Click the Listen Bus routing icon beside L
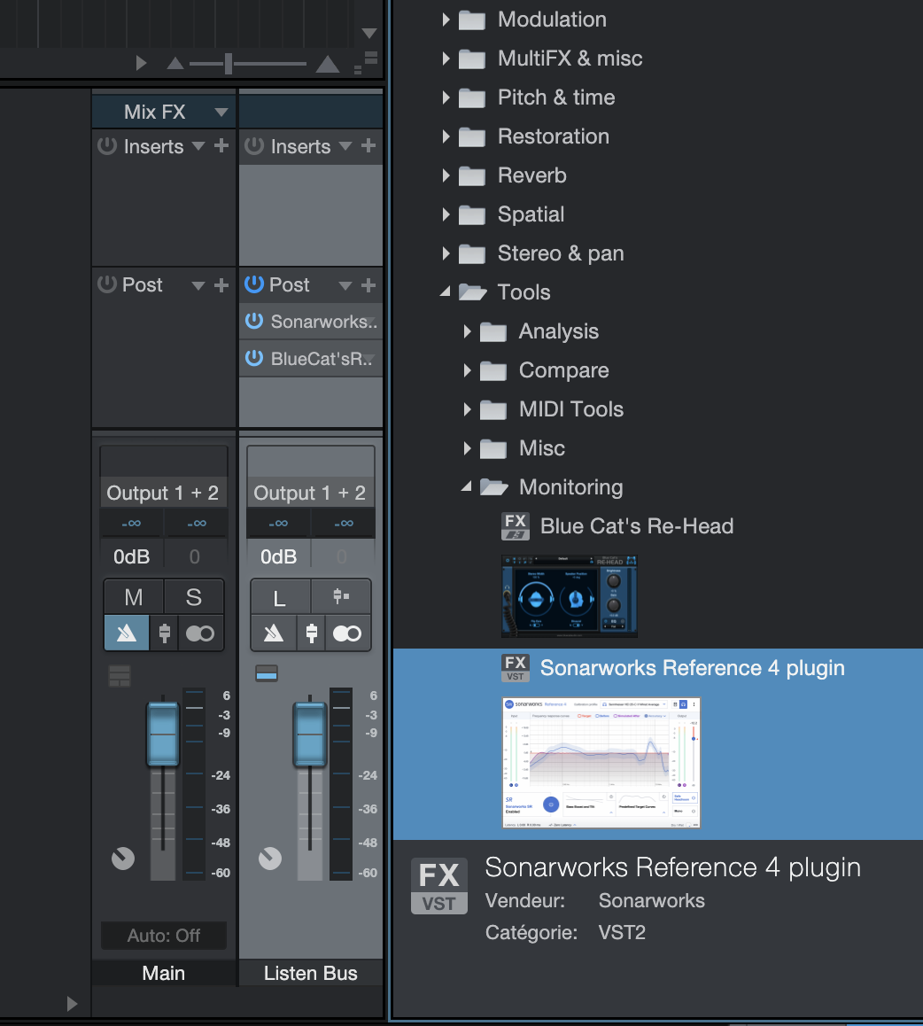Screen dimensions: 923x1026 pos(341,596)
